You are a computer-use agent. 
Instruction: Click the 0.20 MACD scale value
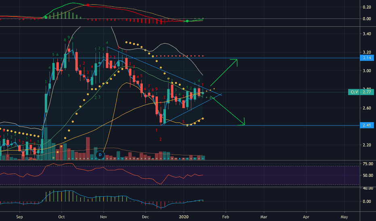[x=367, y=7]
